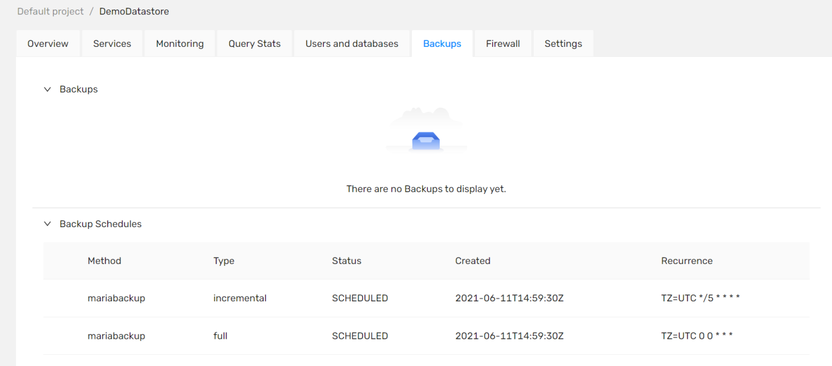Navigate to Default project via breadcrumb
Image resolution: width=832 pixels, height=366 pixels.
pos(50,11)
